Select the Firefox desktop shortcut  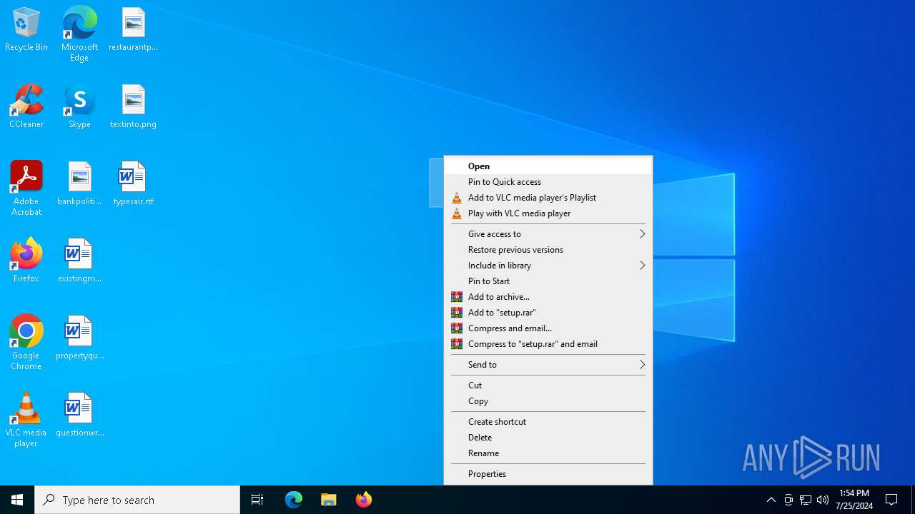[26, 261]
